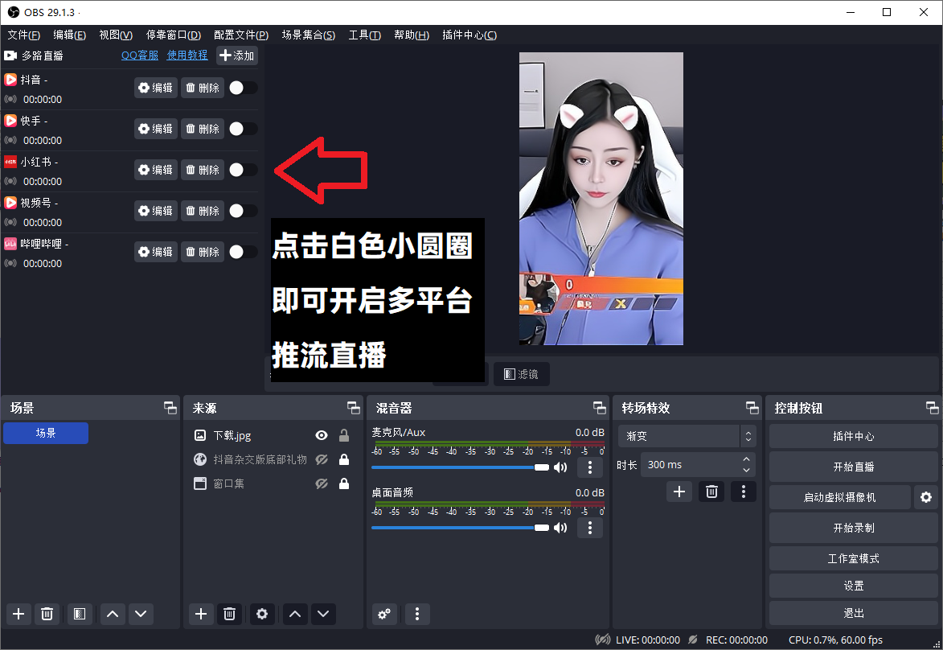Click 开始直播 to start streaming
The image size is (943, 650).
click(x=853, y=467)
